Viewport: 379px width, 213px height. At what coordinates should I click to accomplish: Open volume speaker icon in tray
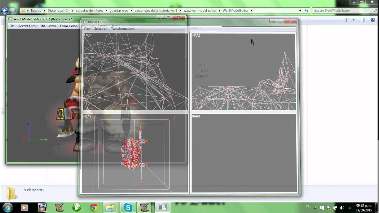pos(342,208)
